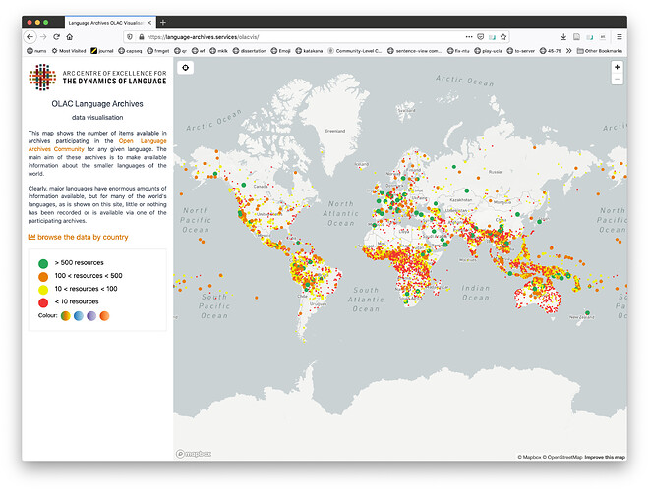Close the Language Archives OLAC tab
The height and width of the screenshot is (491, 650).
pyautogui.click(x=149, y=23)
